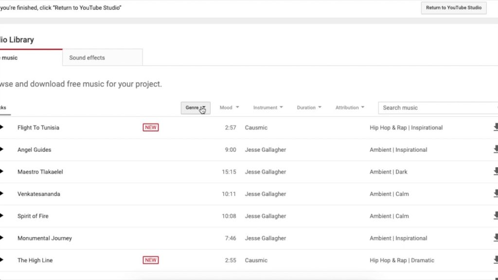Select the track title Monumental Journey

click(44, 238)
